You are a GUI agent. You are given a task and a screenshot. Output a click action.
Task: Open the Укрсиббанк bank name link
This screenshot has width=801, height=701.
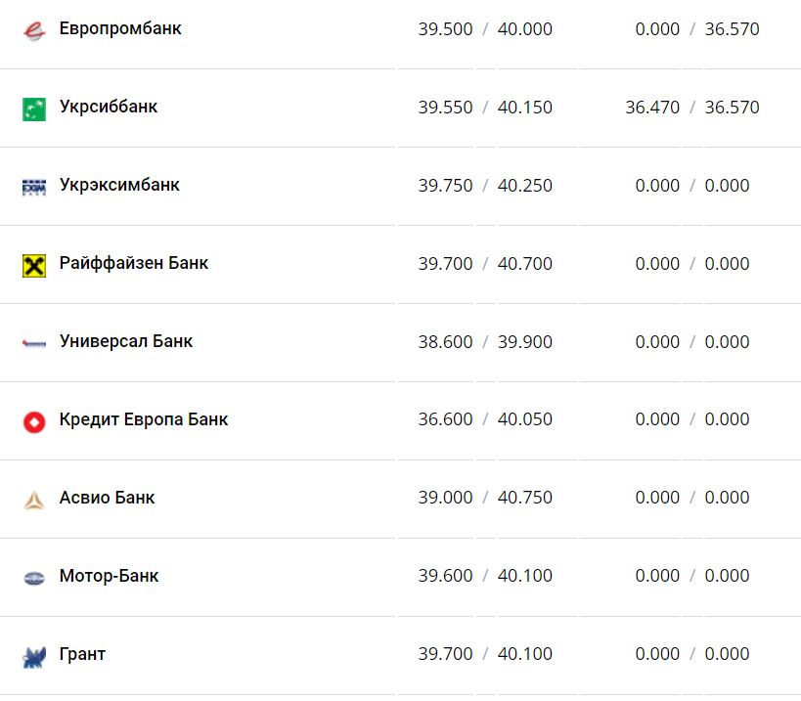(109, 107)
